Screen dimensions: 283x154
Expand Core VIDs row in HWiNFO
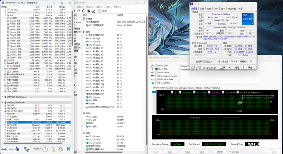coord(5,10)
